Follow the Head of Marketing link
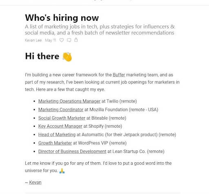The height and width of the screenshot is (194, 209). (57, 135)
